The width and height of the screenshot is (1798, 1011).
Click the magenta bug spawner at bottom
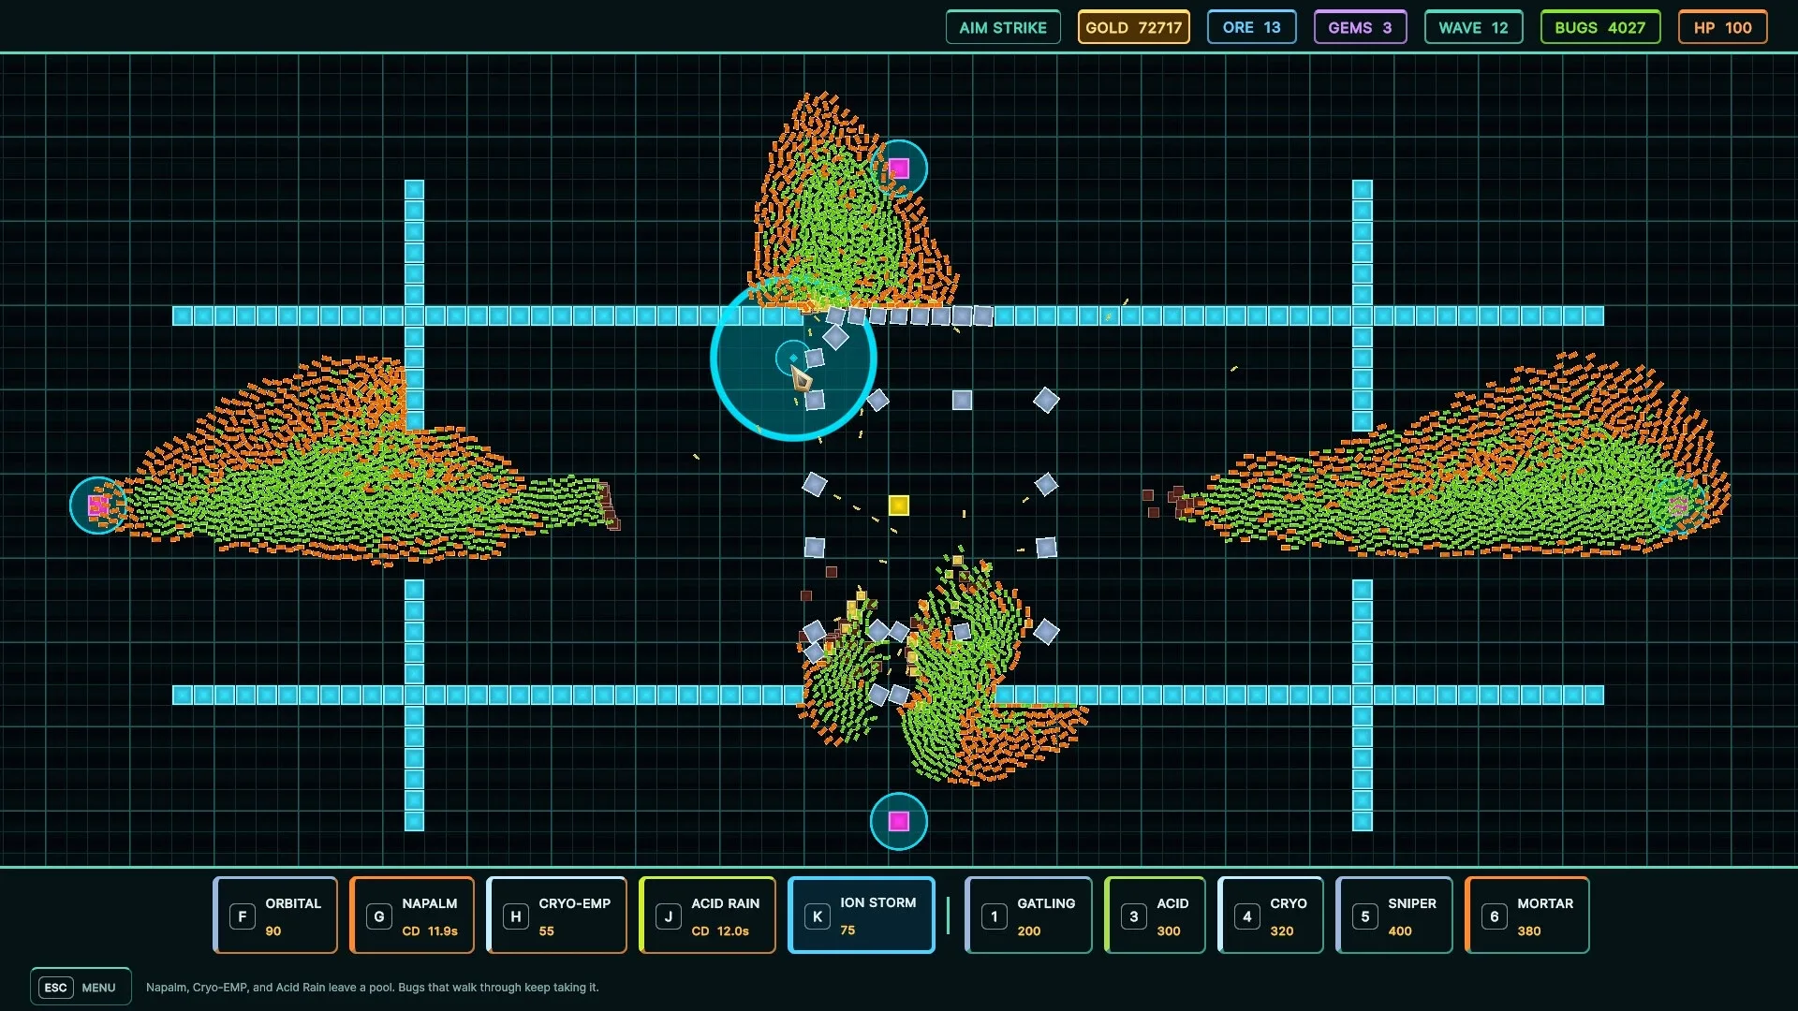click(899, 821)
